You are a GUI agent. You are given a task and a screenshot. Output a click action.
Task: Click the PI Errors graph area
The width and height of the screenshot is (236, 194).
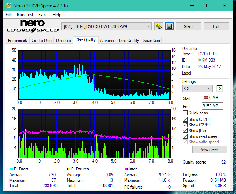pos(94,75)
